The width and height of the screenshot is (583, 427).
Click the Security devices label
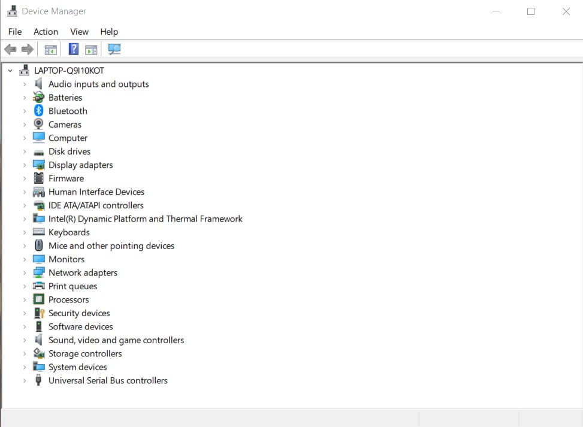click(79, 313)
